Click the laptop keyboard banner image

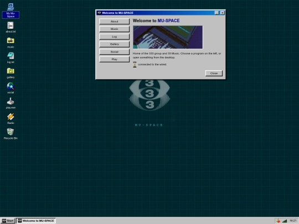(168, 37)
